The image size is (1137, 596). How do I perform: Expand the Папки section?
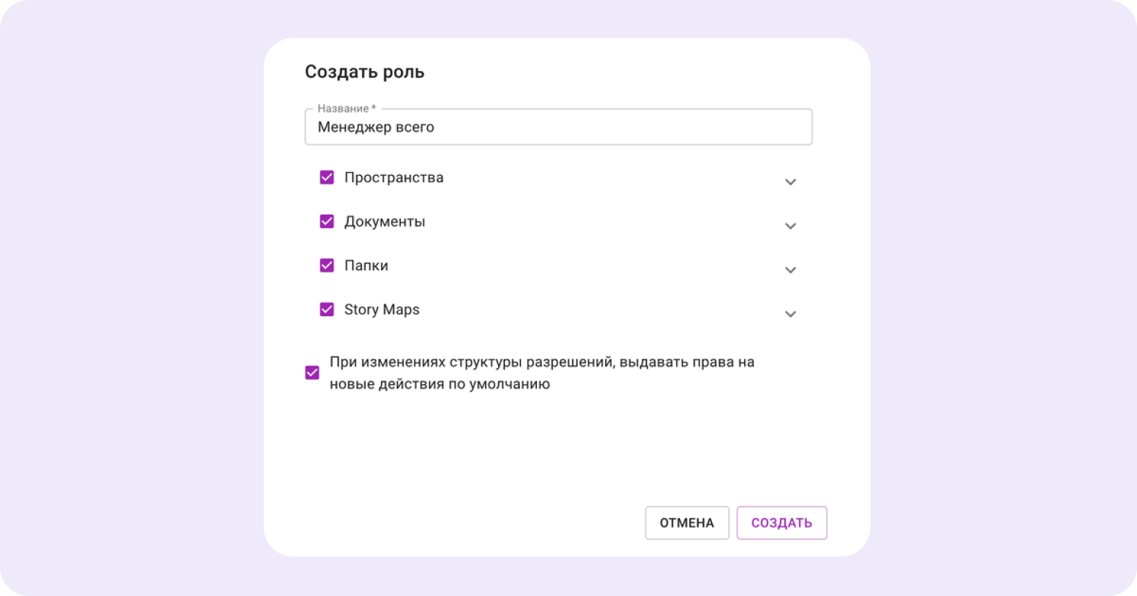pyautogui.click(x=790, y=269)
